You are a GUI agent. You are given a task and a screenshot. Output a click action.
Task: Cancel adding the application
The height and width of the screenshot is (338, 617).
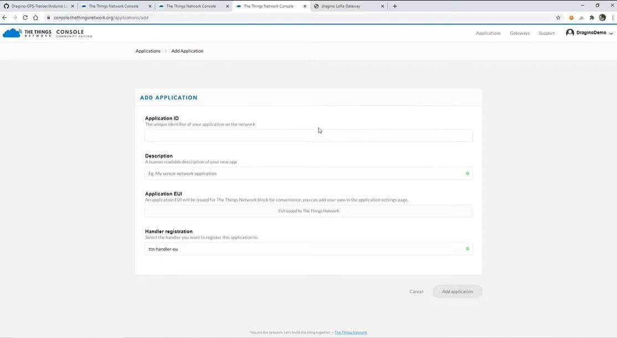[x=416, y=292]
